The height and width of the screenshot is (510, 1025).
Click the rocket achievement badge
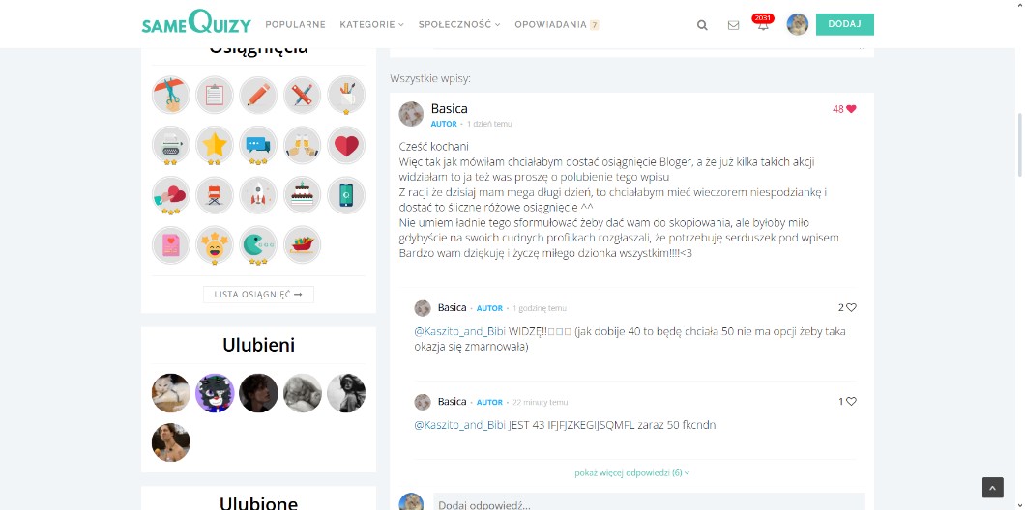(x=258, y=194)
